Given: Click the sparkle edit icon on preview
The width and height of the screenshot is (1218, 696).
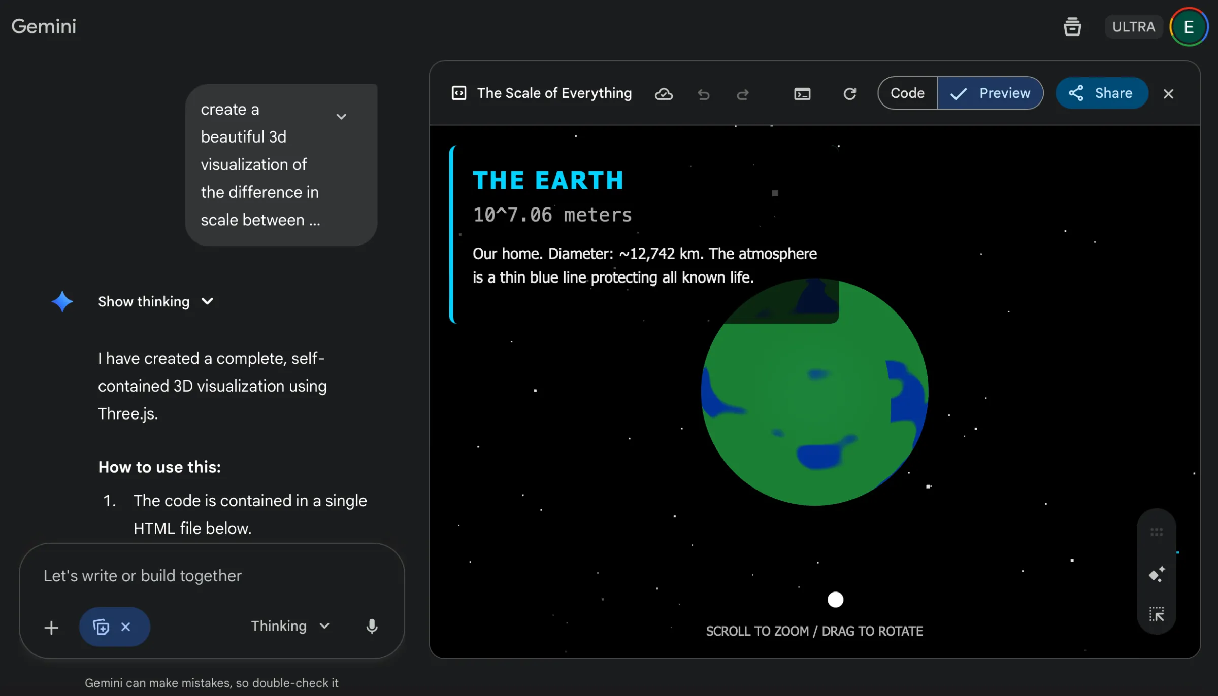Looking at the screenshot, I should point(1157,574).
